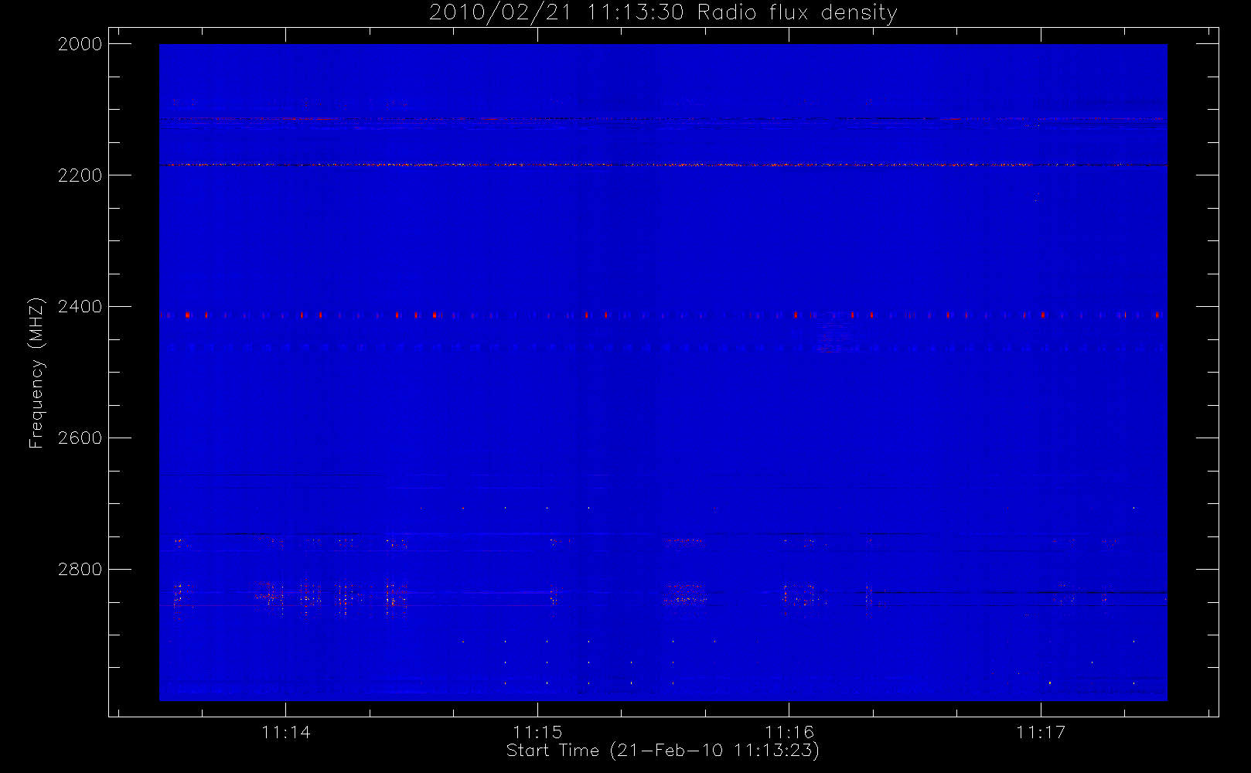Click the 'Start Time (21-Feb-10 11:13:23)' axis label
1251x773 pixels.
tap(663, 751)
